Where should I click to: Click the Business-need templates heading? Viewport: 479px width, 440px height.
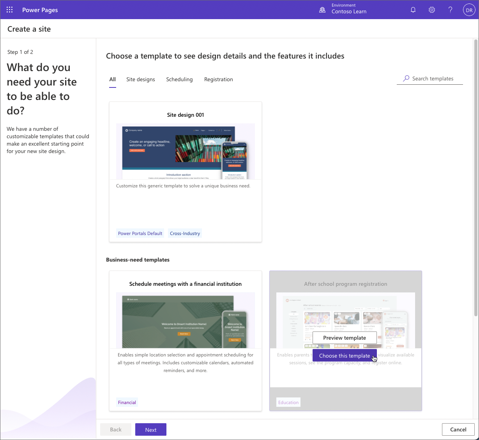click(x=138, y=260)
